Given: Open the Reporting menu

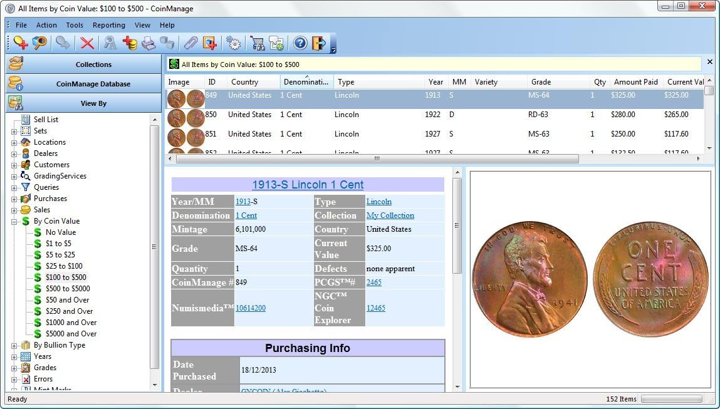Looking at the screenshot, I should click(108, 25).
